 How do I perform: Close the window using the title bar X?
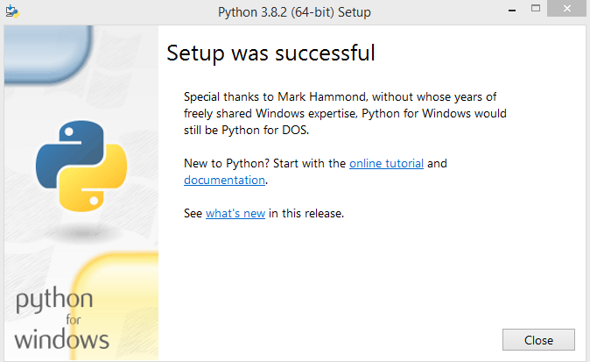tap(566, 8)
